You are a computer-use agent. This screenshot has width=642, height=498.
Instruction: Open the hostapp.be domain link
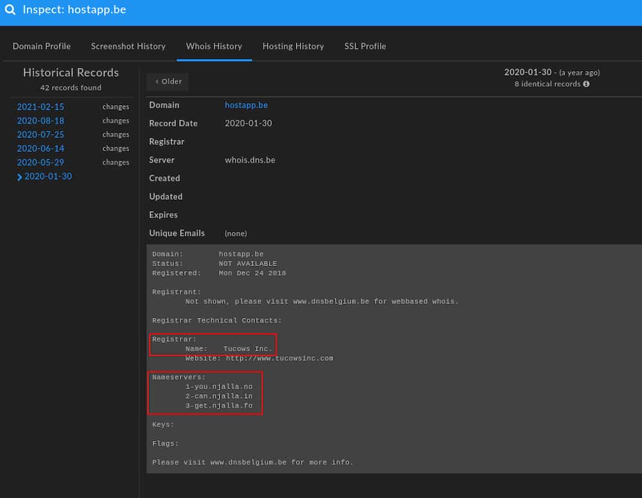click(x=246, y=105)
